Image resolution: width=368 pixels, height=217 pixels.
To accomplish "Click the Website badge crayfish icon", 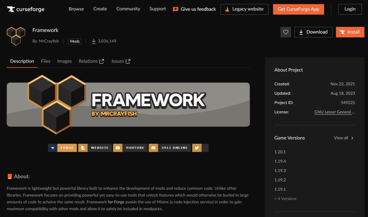I will [83, 148].
